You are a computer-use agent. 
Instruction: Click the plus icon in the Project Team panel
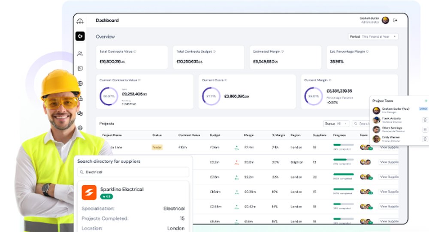click(x=426, y=101)
